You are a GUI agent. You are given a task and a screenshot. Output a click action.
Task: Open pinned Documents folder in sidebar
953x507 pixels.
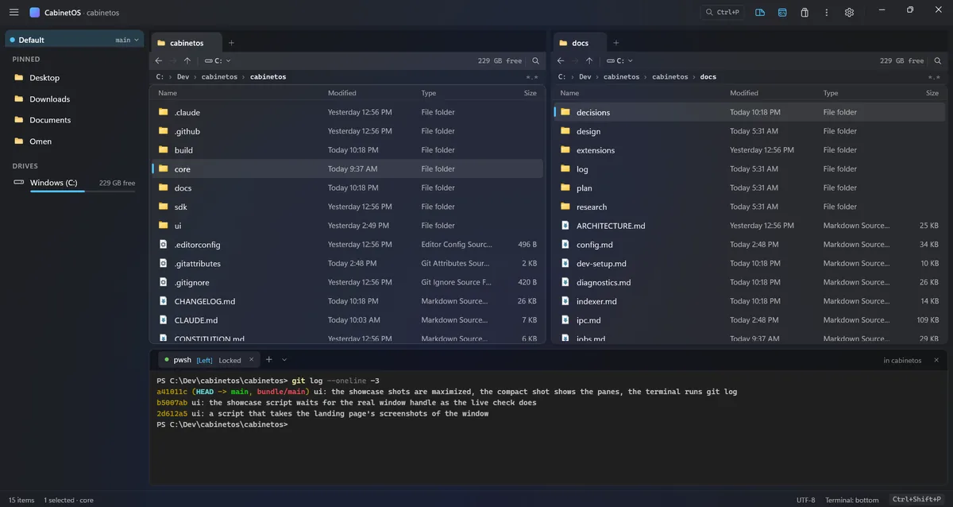pyautogui.click(x=50, y=120)
